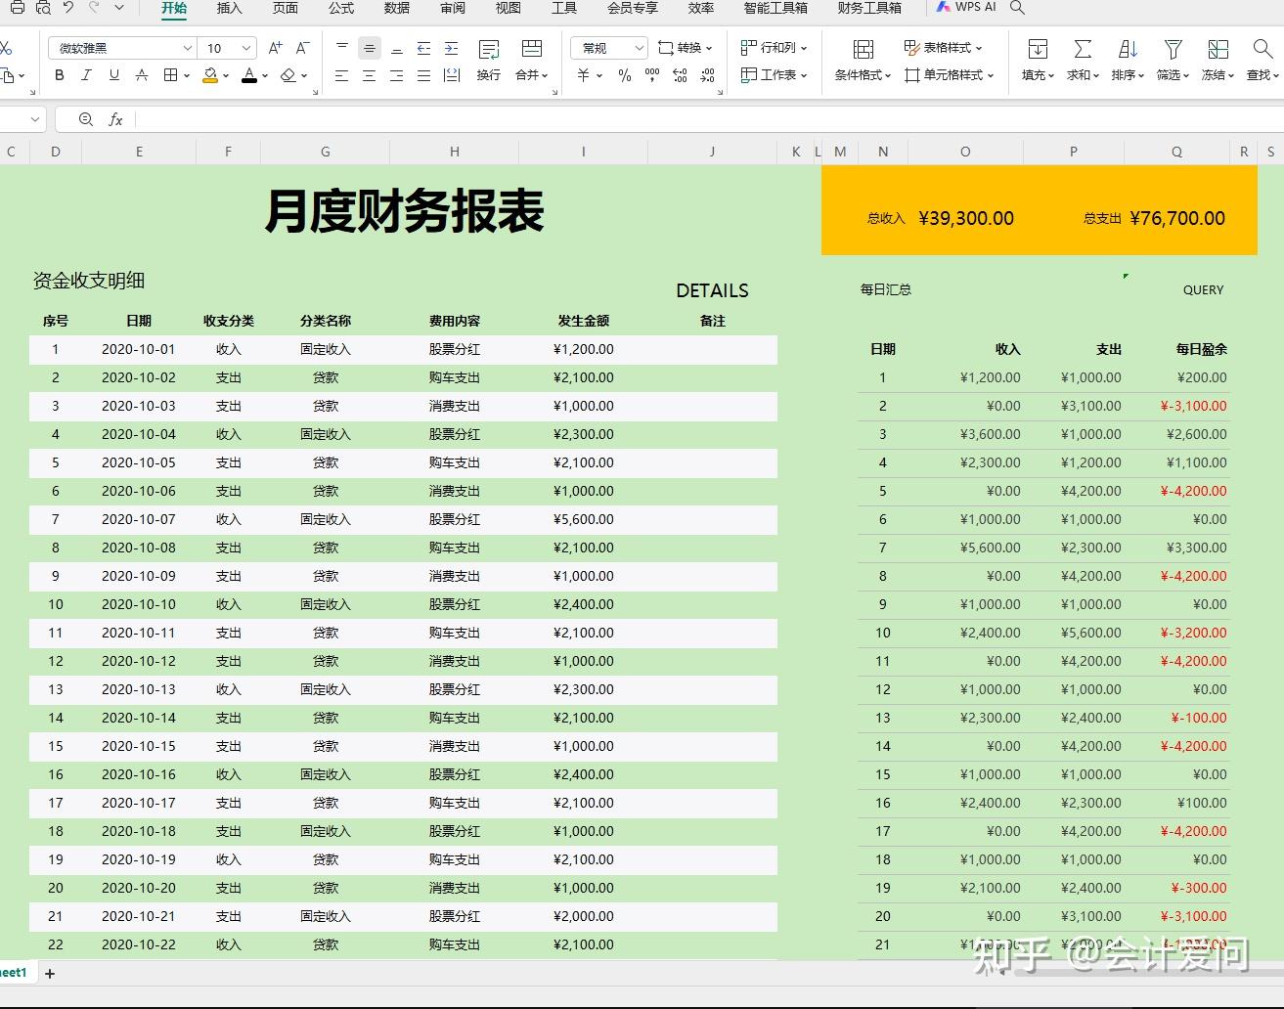Increase decimal places icon
The height and width of the screenshot is (1009, 1284).
[x=680, y=75]
